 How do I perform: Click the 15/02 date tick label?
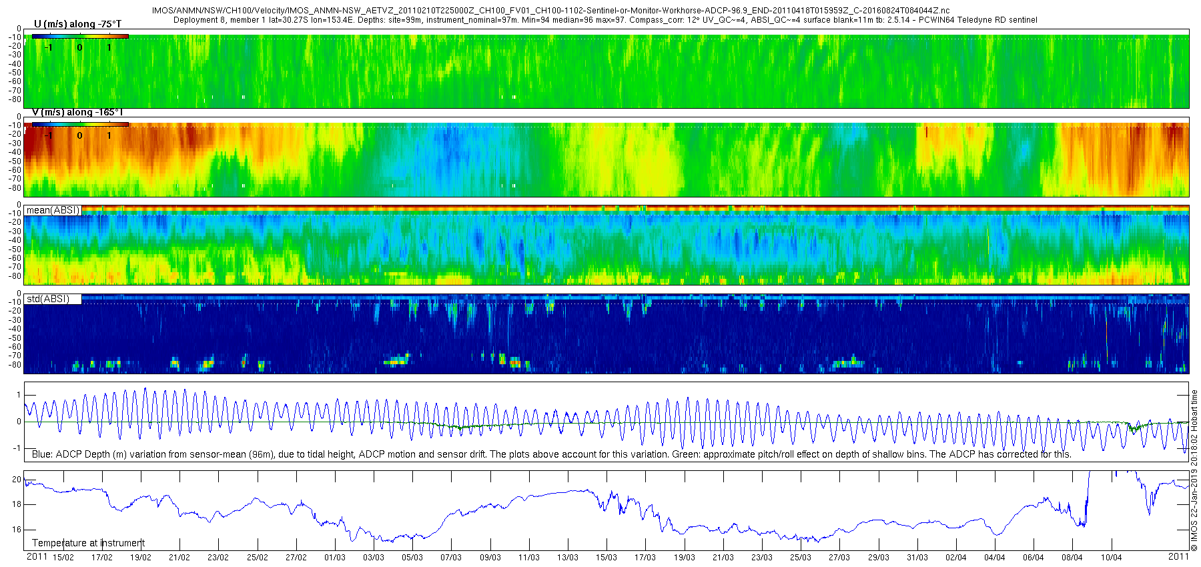tap(63, 558)
